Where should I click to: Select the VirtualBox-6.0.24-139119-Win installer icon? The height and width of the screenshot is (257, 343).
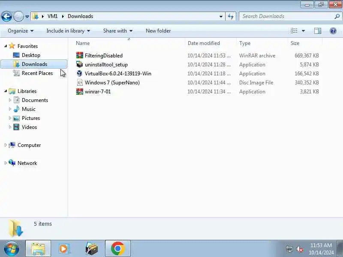(80, 73)
